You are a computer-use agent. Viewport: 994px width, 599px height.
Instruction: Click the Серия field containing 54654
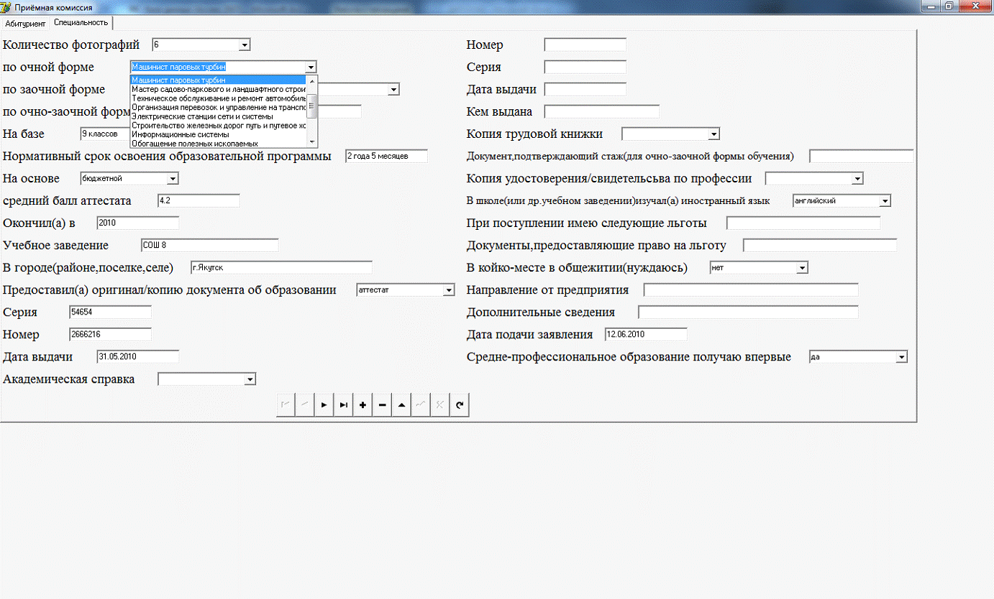click(x=110, y=312)
